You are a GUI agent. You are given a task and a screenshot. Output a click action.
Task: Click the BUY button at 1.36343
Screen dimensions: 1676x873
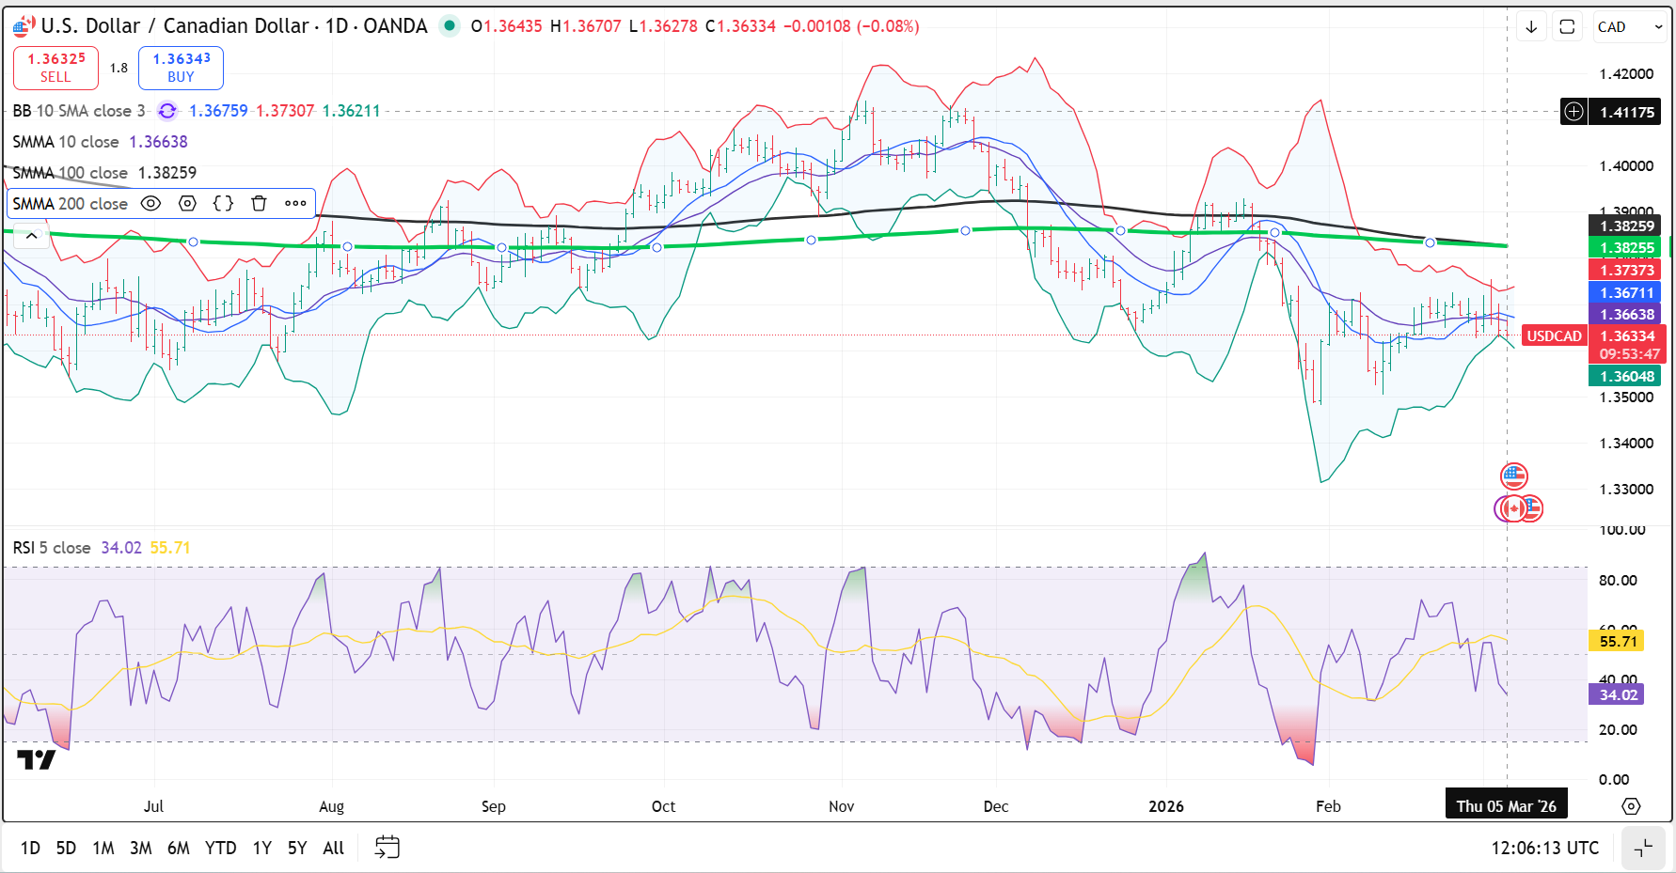coord(181,68)
